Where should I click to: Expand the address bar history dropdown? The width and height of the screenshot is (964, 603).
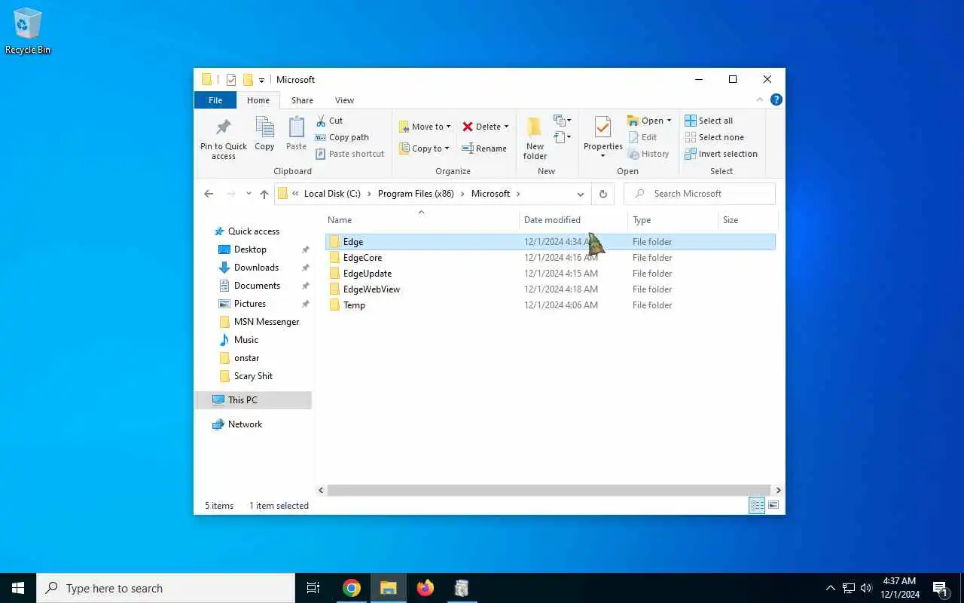[580, 194]
